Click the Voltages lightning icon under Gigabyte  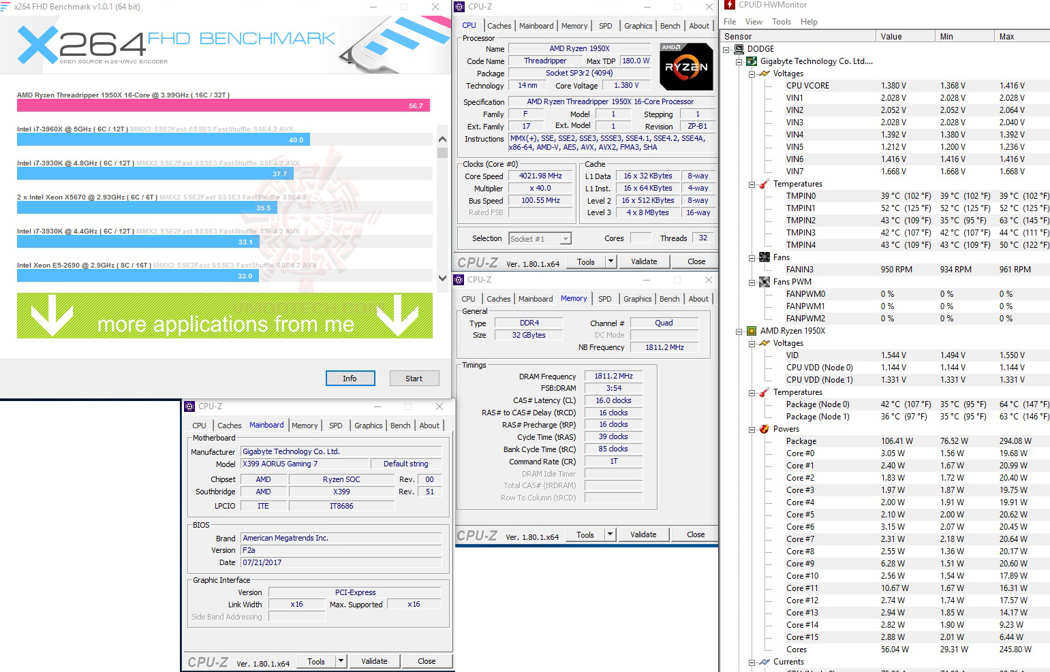tap(764, 74)
